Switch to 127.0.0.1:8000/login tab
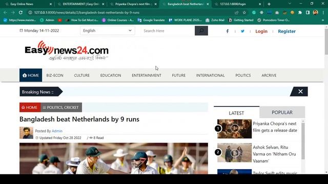The height and width of the screenshot is (184, 328). click(237, 4)
